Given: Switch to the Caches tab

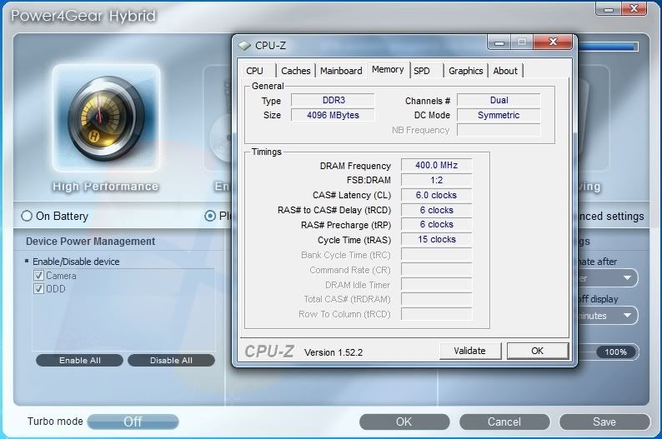Looking at the screenshot, I should tap(295, 71).
